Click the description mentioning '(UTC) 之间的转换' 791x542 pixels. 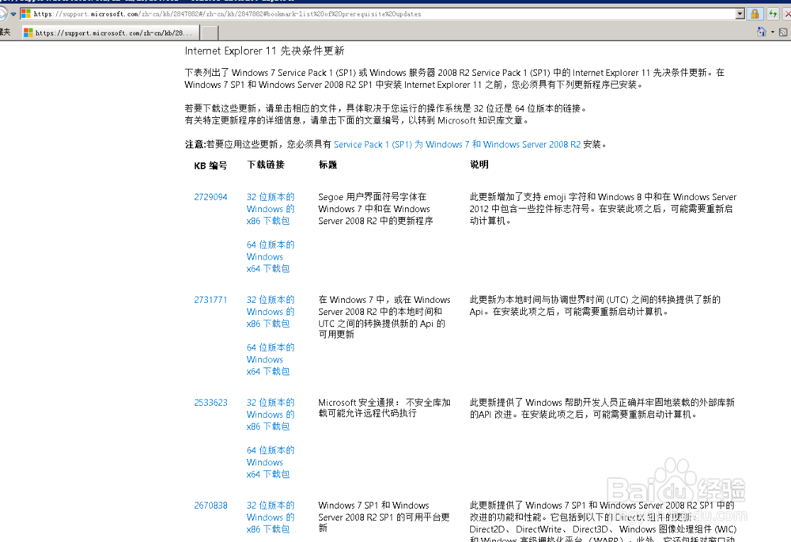(595, 306)
